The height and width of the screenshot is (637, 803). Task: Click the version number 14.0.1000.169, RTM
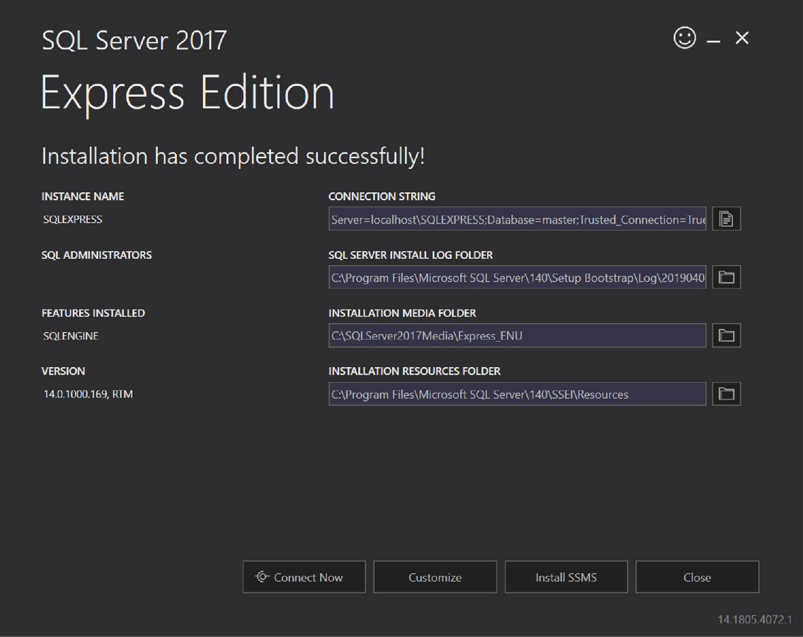tap(88, 394)
